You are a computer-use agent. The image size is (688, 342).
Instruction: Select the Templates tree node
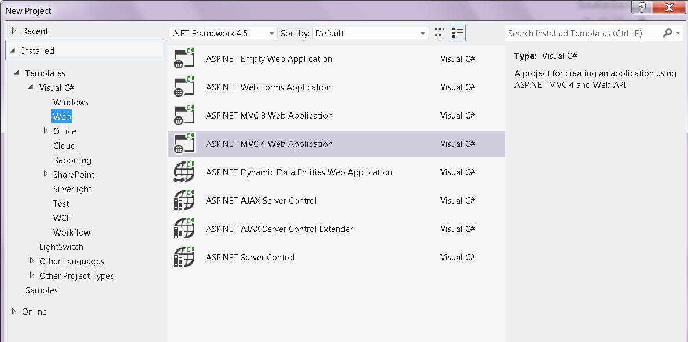[45, 73]
